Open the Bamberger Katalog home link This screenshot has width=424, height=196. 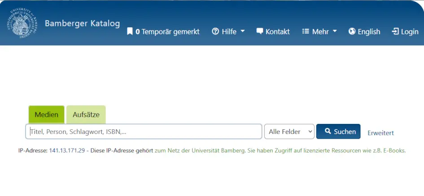point(82,23)
